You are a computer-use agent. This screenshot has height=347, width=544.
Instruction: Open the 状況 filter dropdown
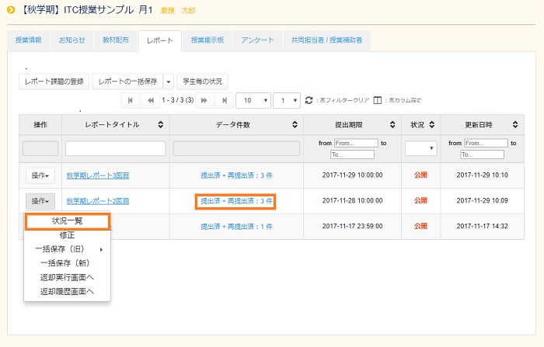[420, 147]
